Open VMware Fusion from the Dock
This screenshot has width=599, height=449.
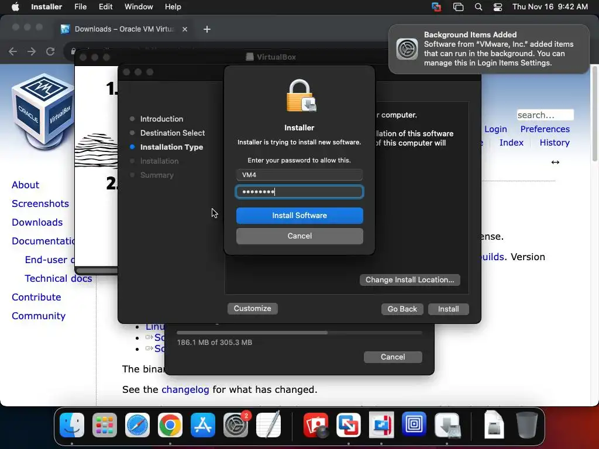tap(349, 424)
